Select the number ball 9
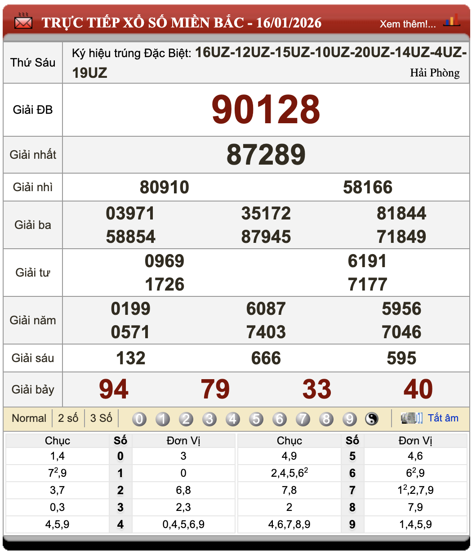 click(x=350, y=418)
